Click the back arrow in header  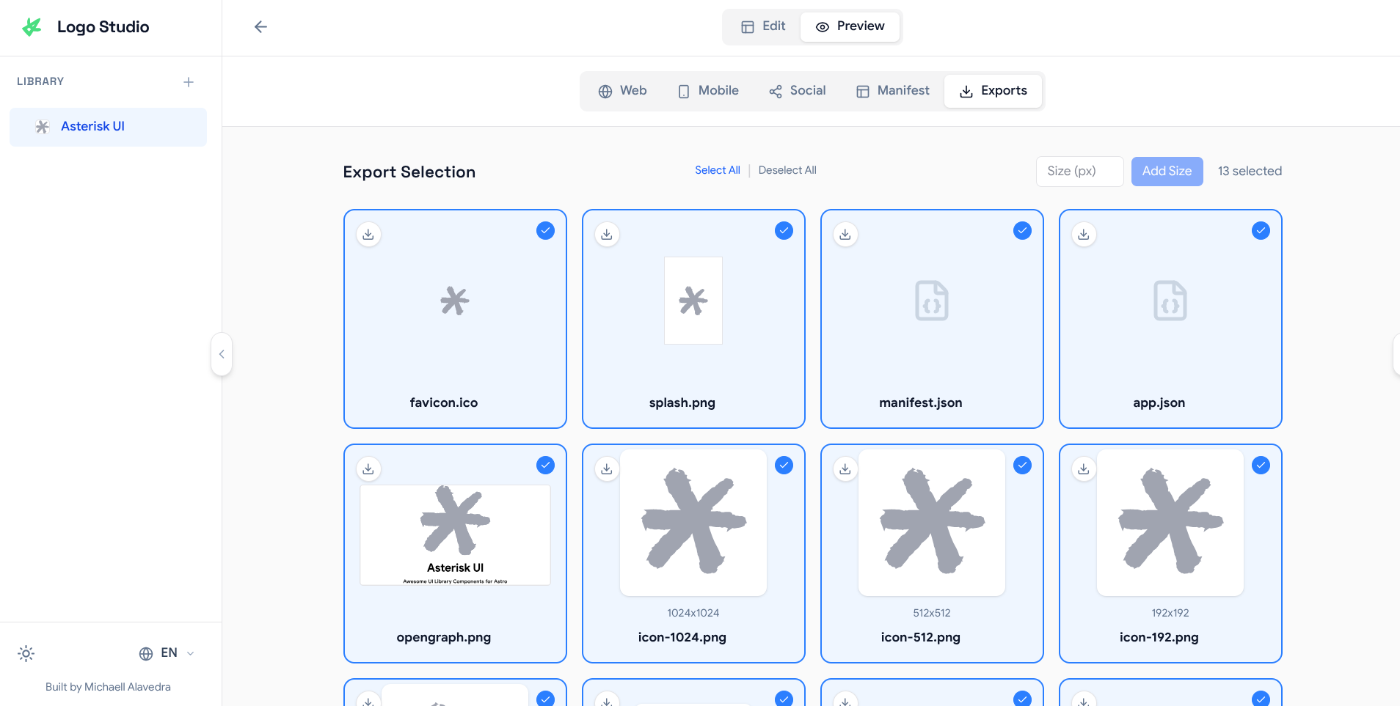[x=260, y=27]
